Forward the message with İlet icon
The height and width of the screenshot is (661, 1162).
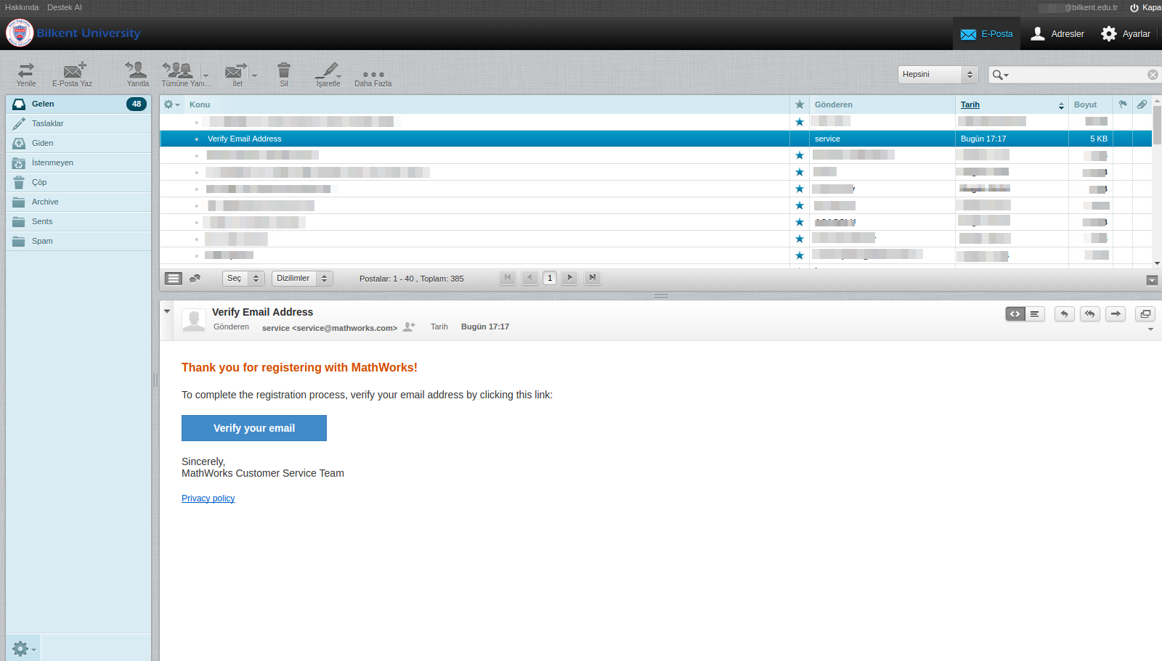(236, 74)
